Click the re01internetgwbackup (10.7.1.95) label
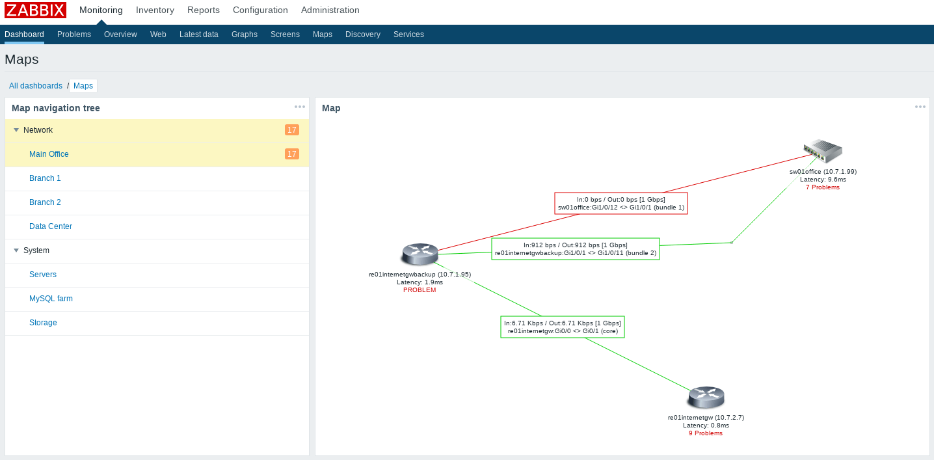934x460 pixels. (x=420, y=275)
